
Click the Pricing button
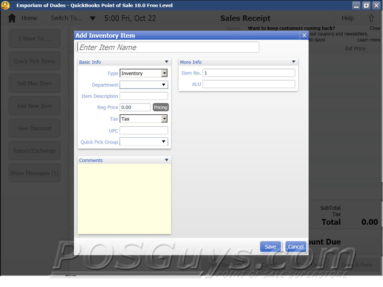160,108
